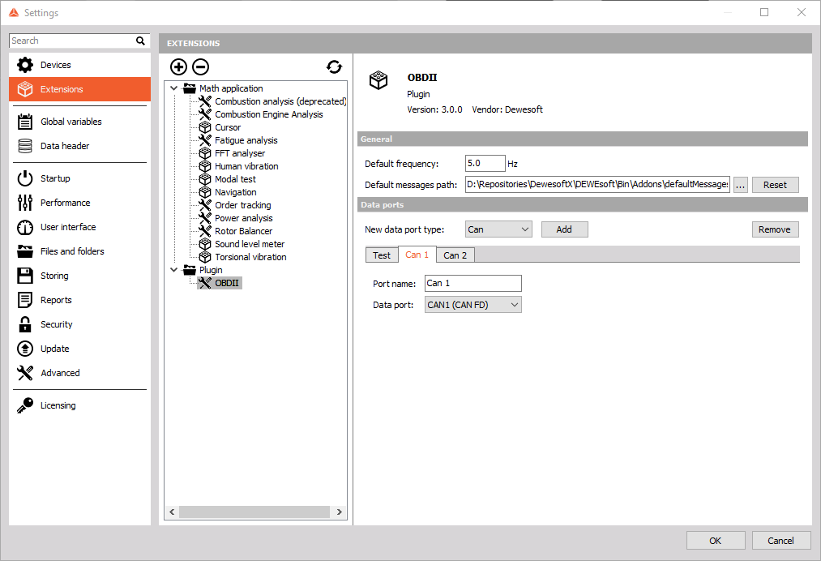Collapse the Math application tree node
Screen dimensions: 821x561
pos(173,88)
